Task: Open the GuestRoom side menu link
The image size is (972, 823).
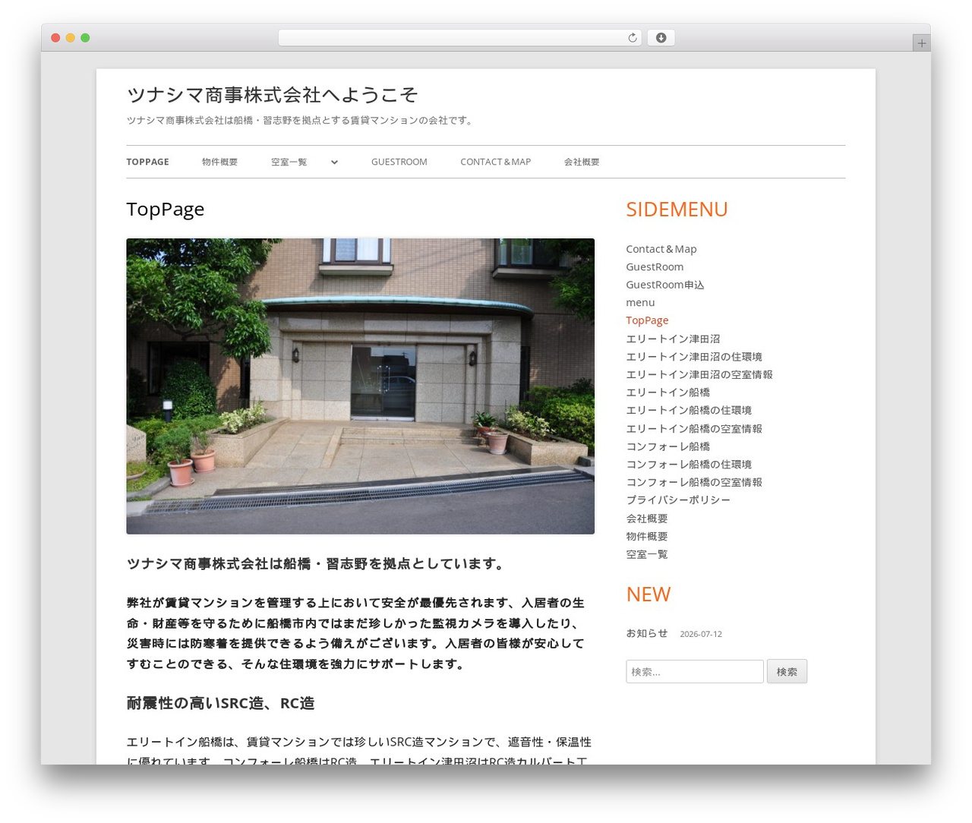Action: click(x=655, y=267)
